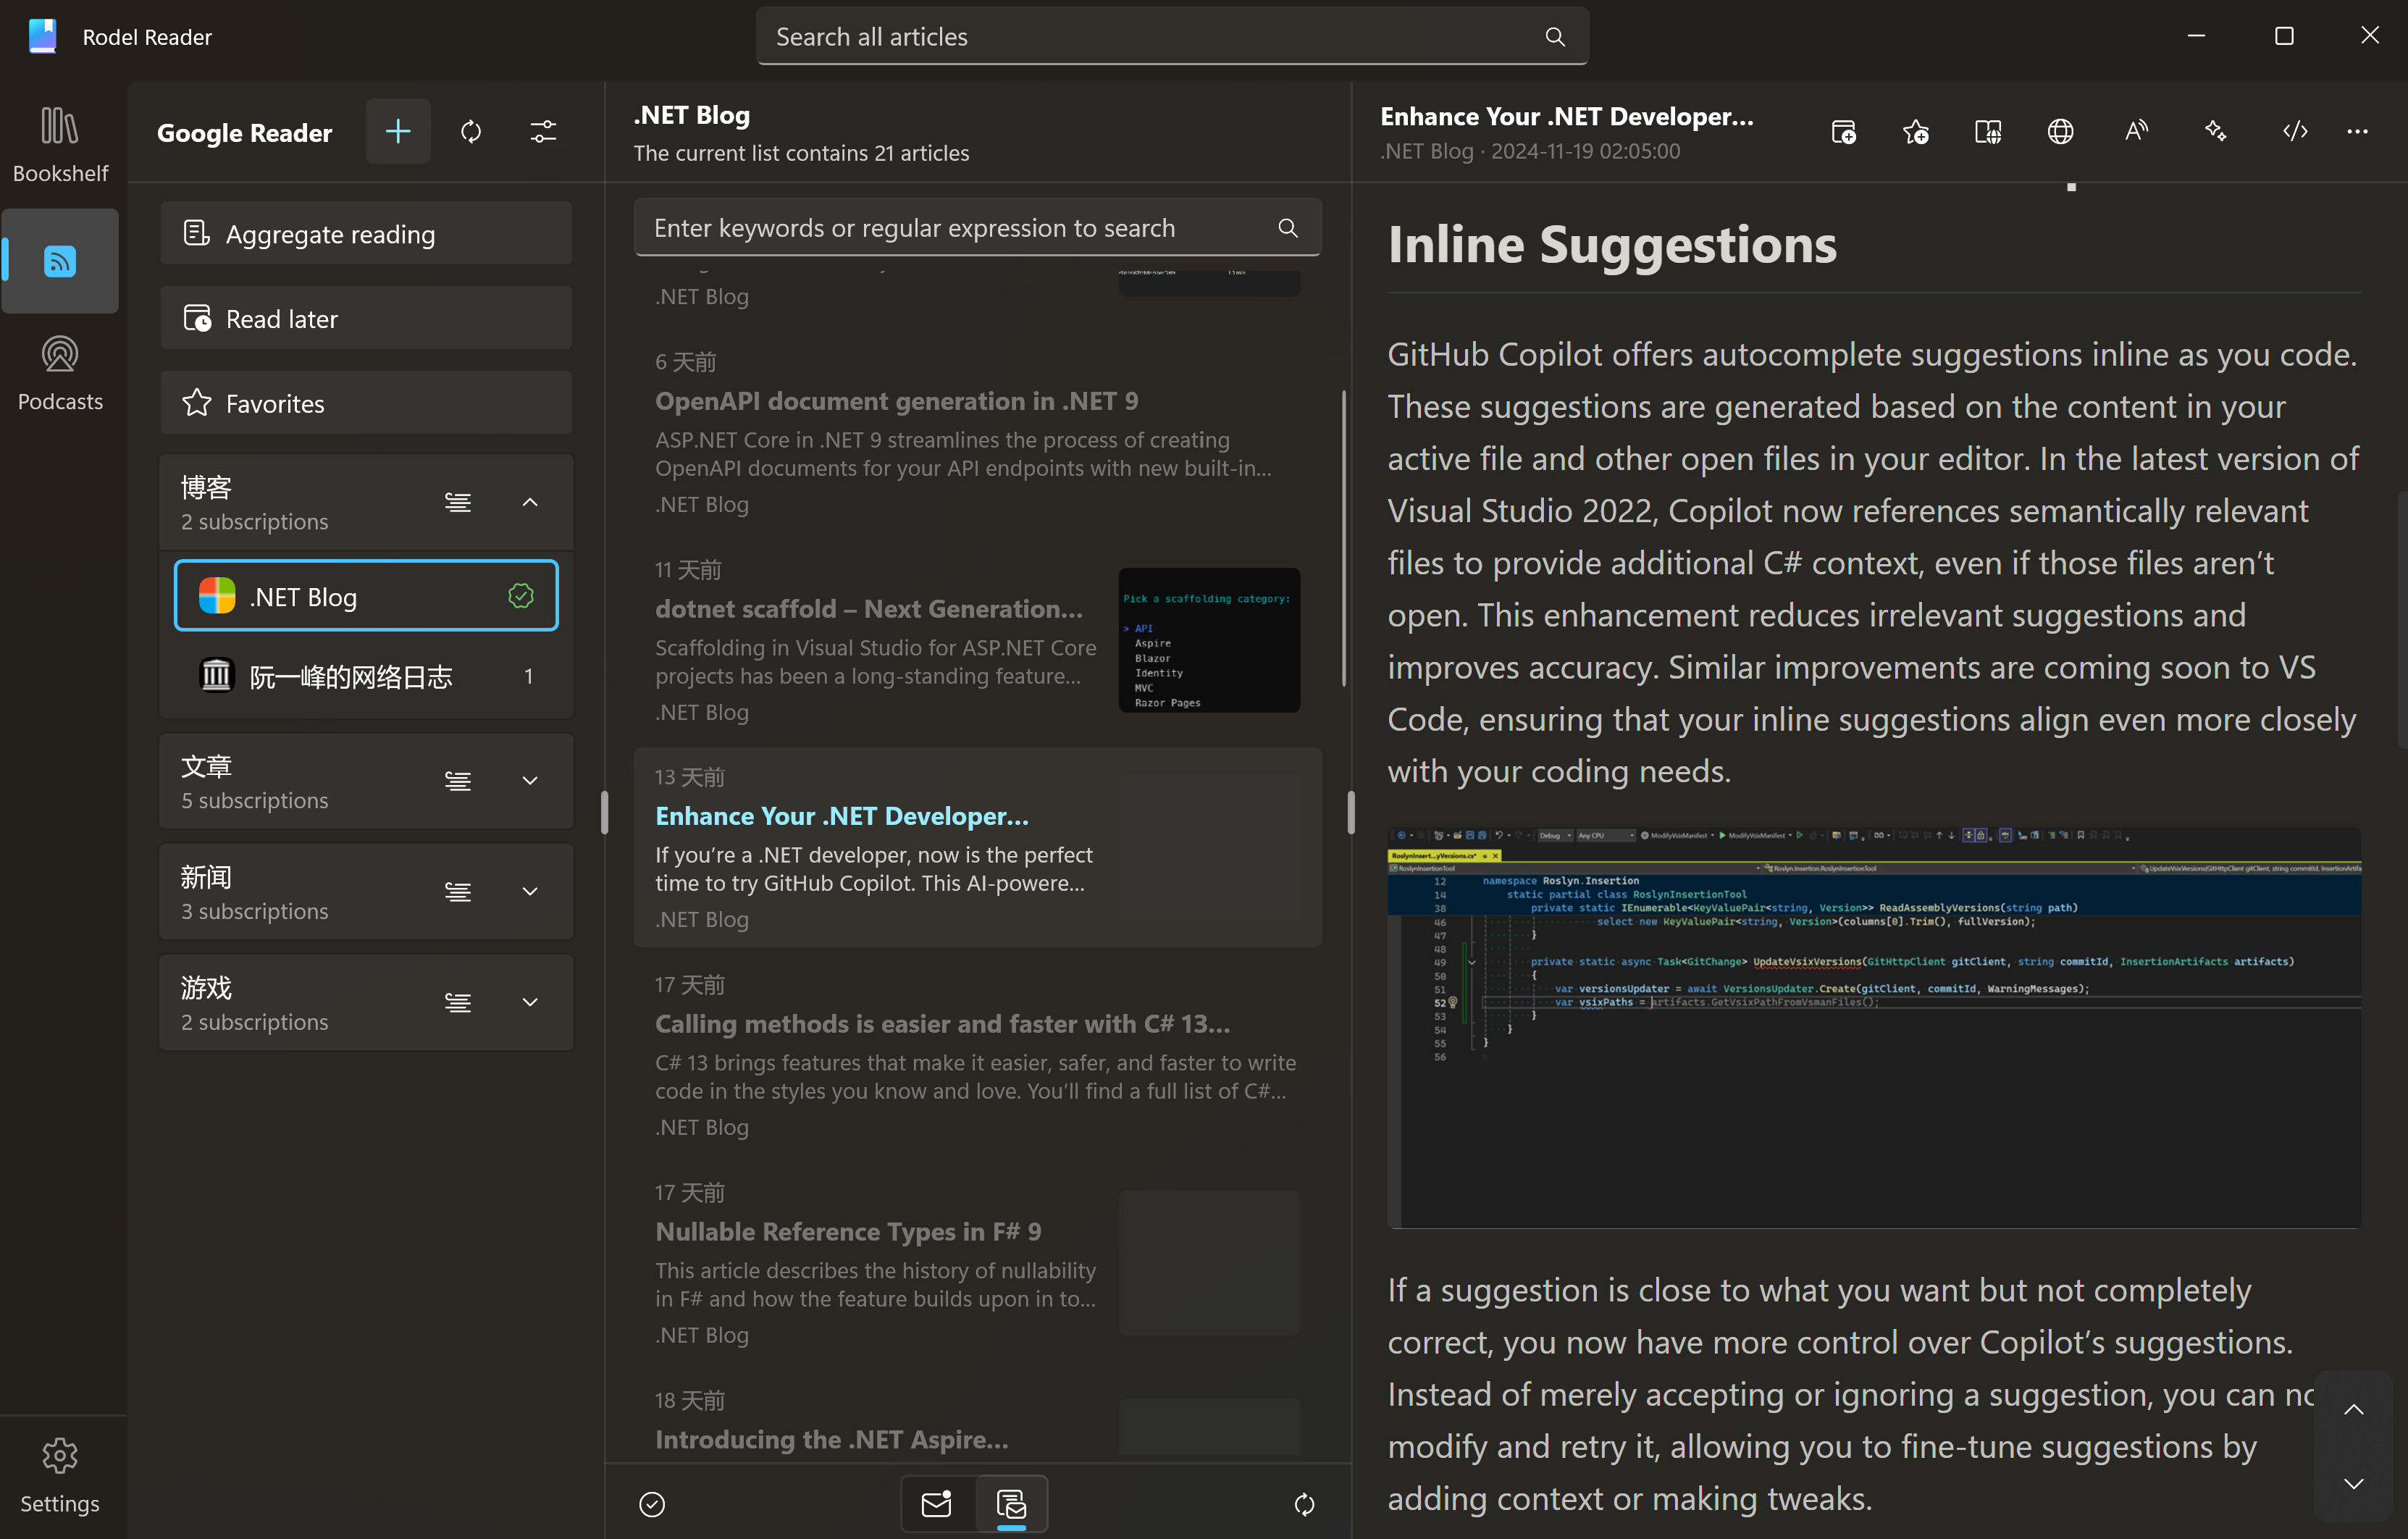Image resolution: width=2408 pixels, height=1539 pixels.
Task: Click the search icon in all-articles search
Action: 1555,37
